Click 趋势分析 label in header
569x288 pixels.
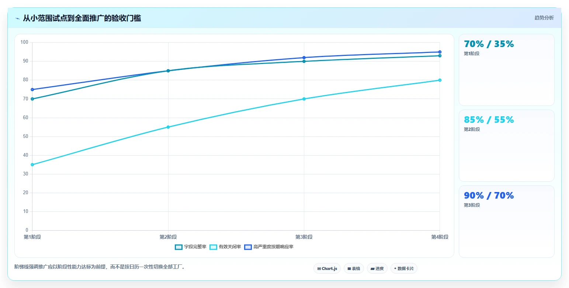point(544,18)
